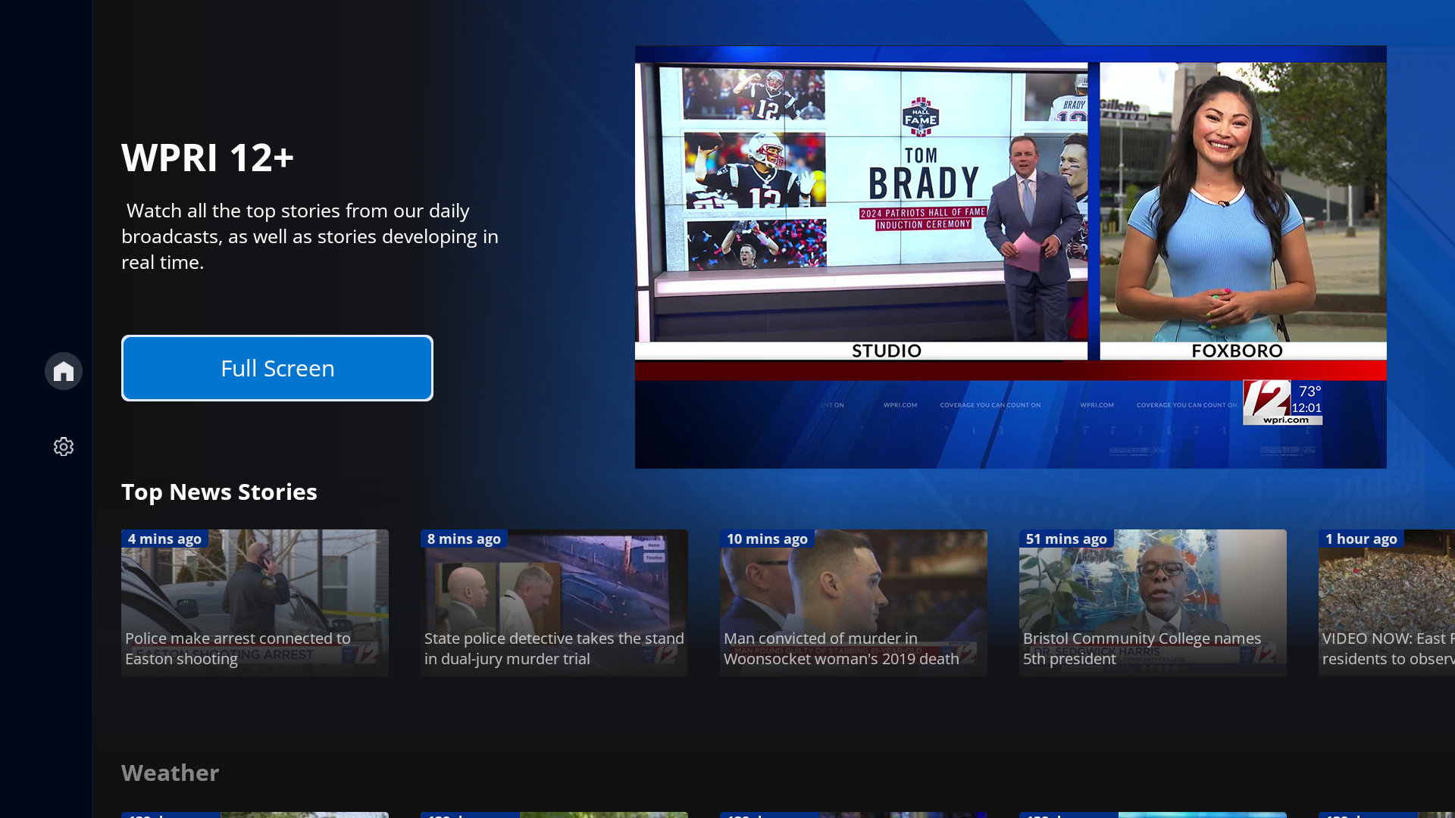Open the Woonsocket 2019 death conviction story

click(x=853, y=602)
